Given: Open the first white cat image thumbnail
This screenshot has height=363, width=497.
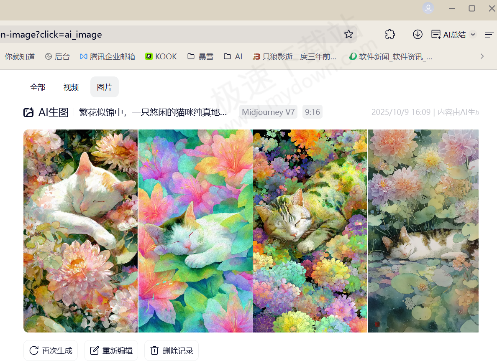Looking at the screenshot, I should (80, 231).
